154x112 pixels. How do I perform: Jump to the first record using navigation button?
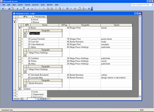22,99
